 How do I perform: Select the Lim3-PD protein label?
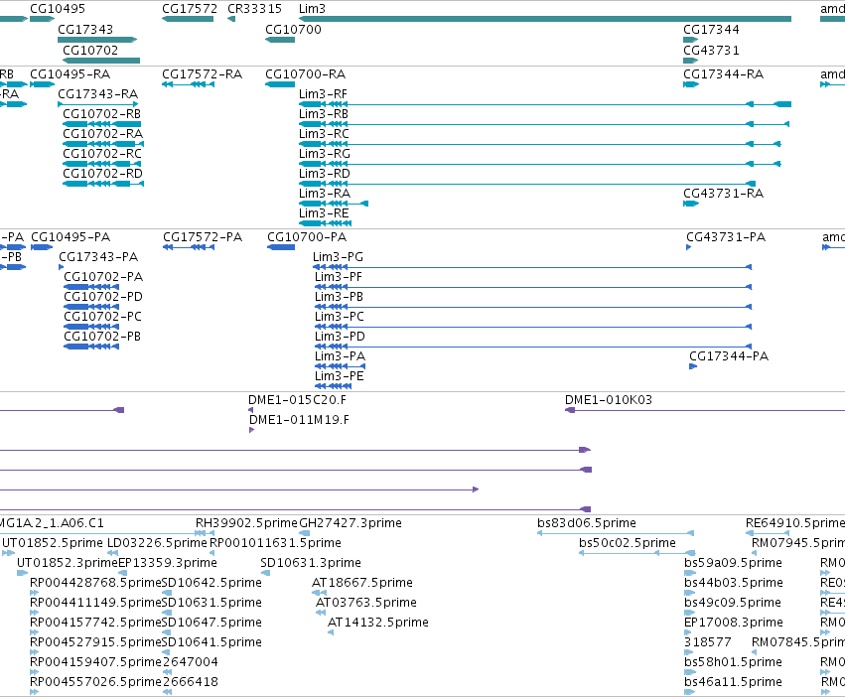point(340,337)
